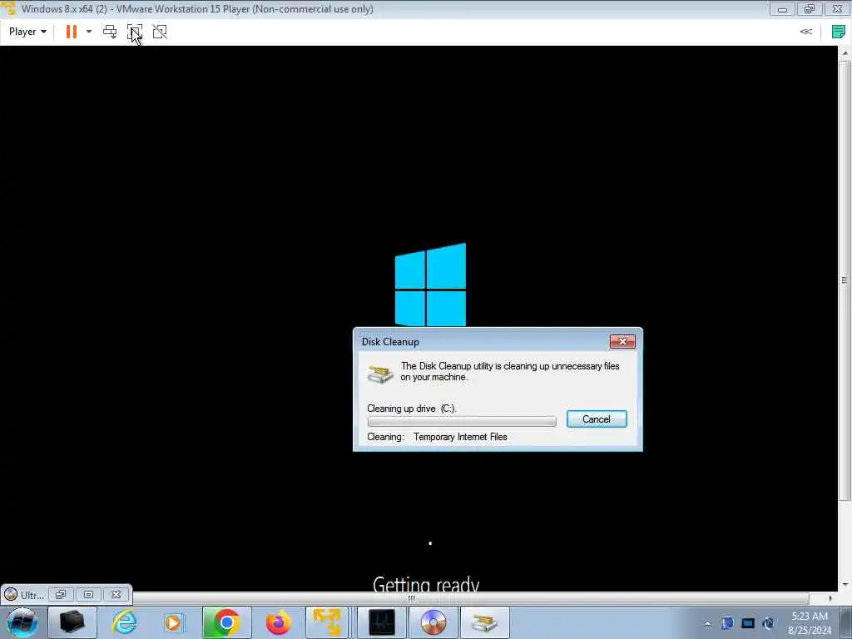
Task: Click the Send Ctrl+Alt+Del toolbar icon
Action: [x=110, y=32]
